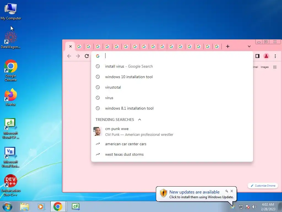282x212 pixels.
Task: Click the CM Punk thumbnail photo
Action: pyautogui.click(x=98, y=131)
